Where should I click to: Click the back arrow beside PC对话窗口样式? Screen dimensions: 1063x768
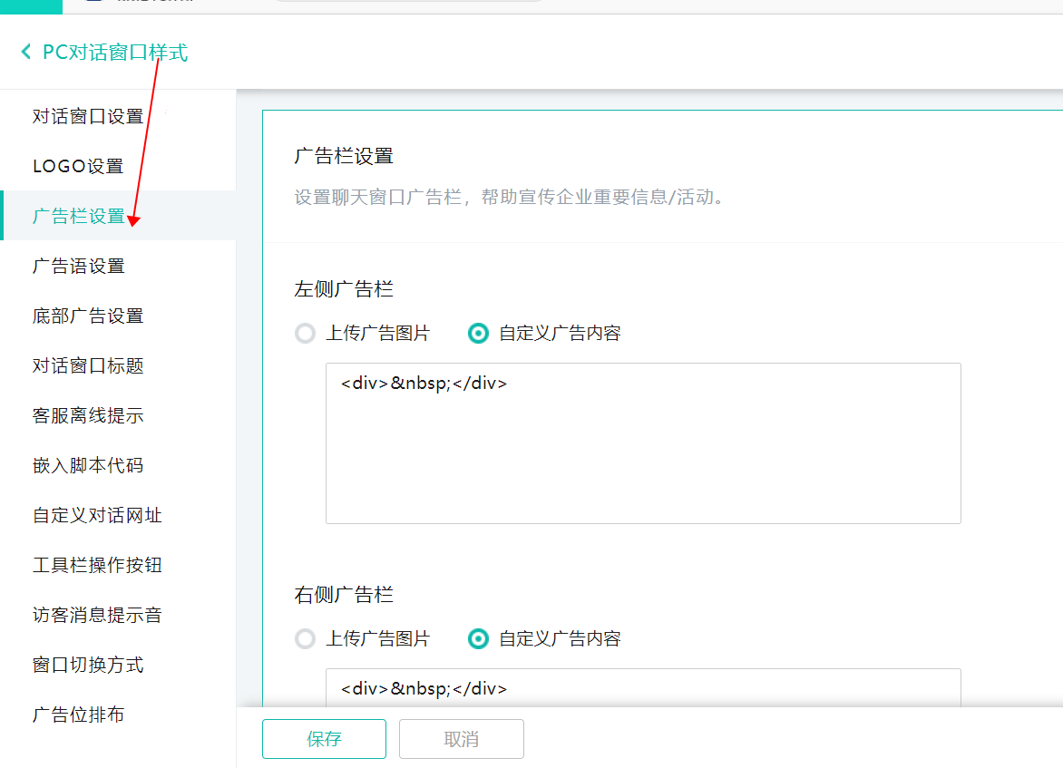[26, 53]
